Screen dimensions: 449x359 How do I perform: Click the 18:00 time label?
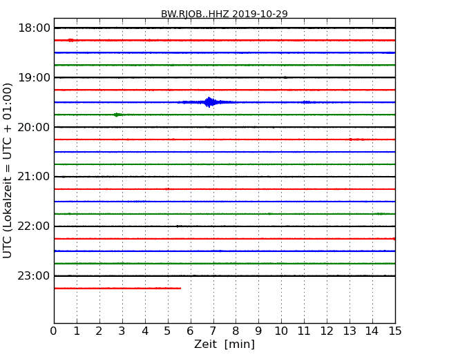pos(34,28)
